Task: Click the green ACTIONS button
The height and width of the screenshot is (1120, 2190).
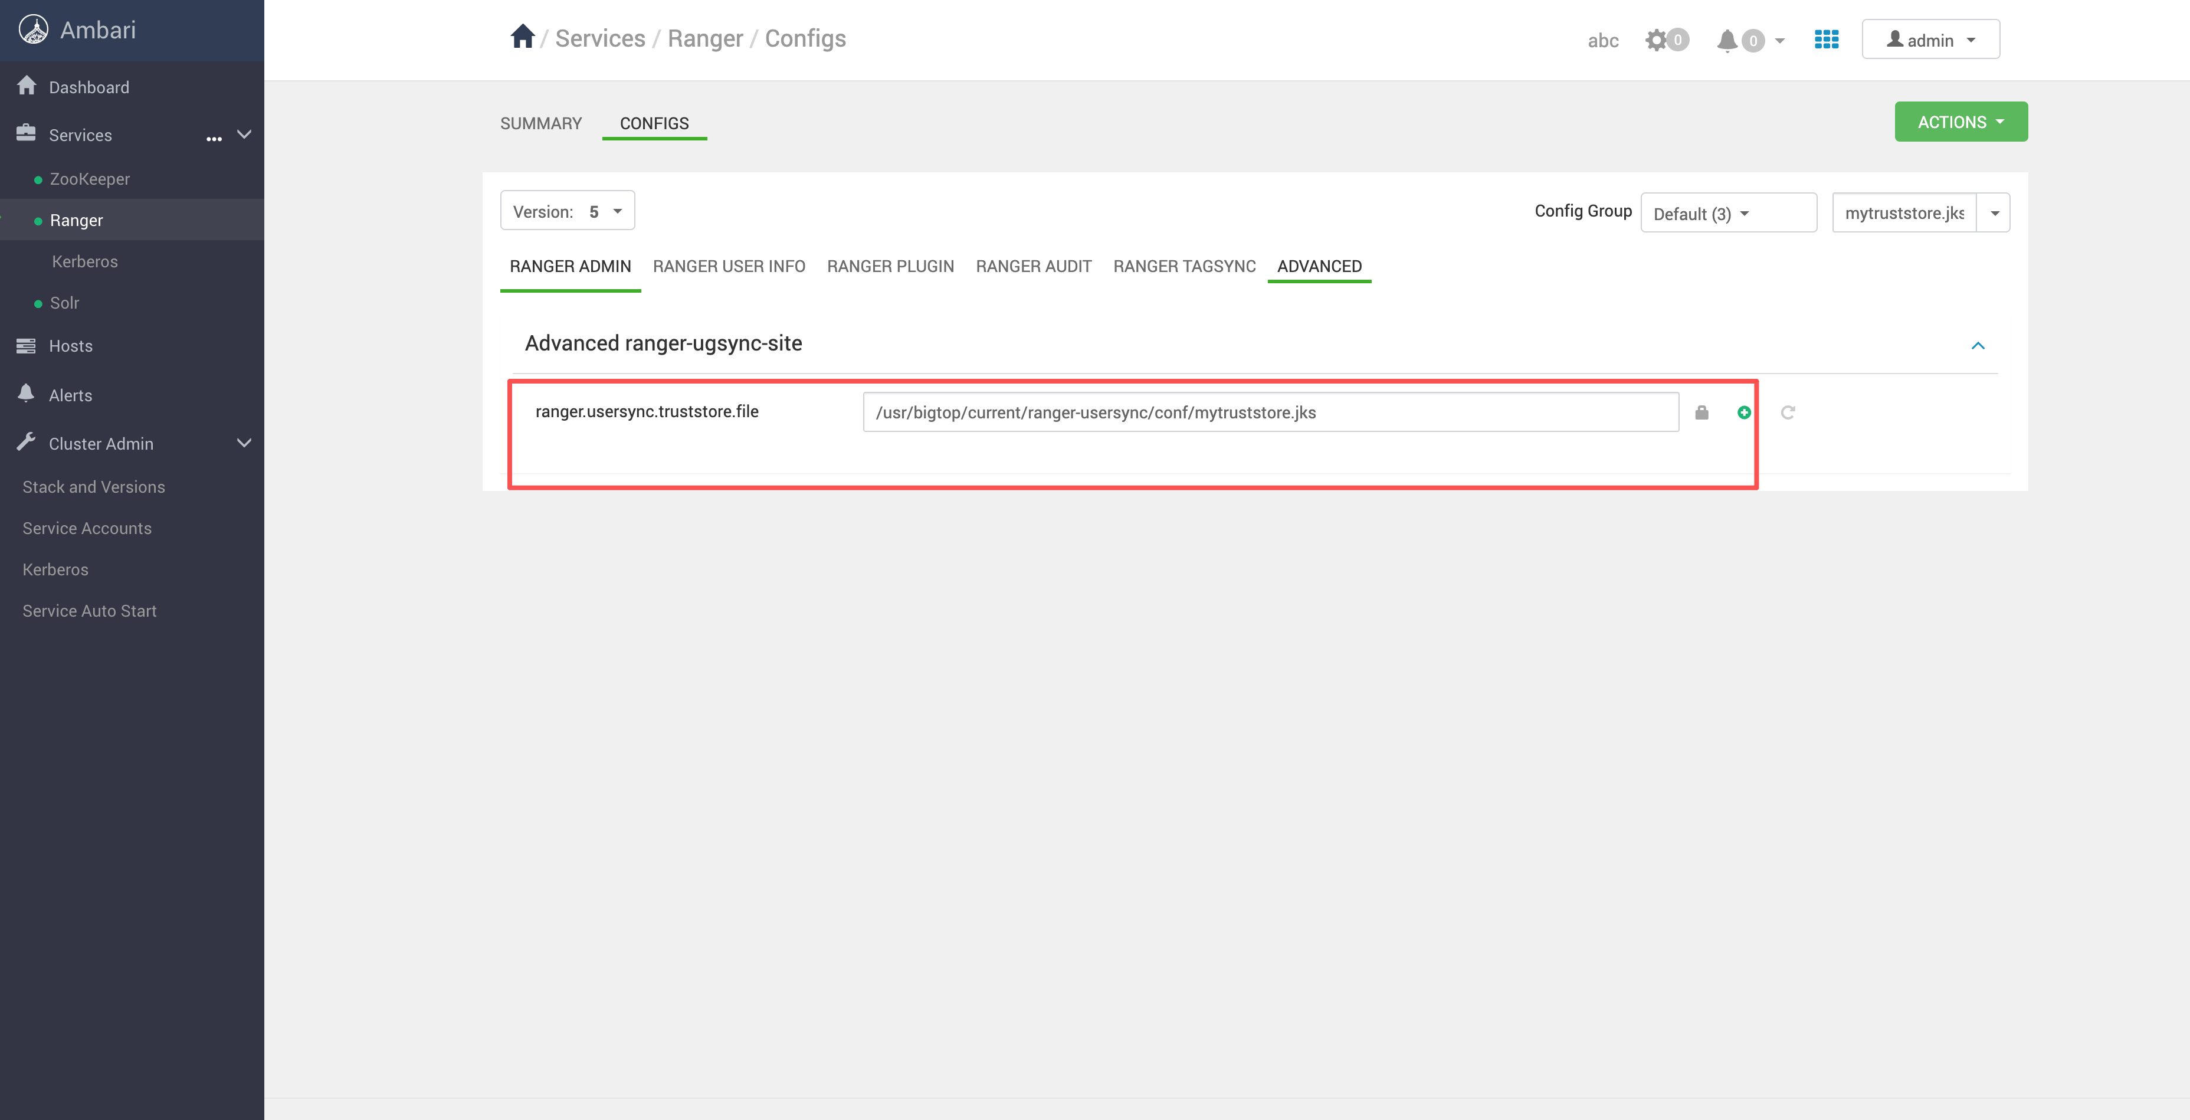Action: pos(1960,123)
